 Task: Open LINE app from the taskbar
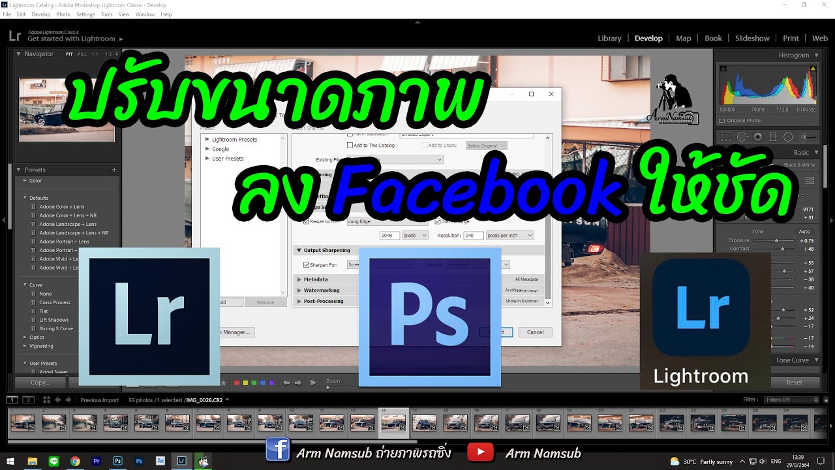click(x=53, y=461)
